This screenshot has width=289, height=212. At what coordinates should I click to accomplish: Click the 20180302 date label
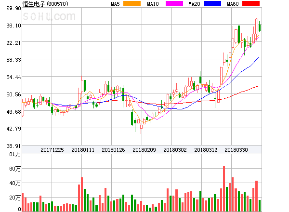click(x=175, y=150)
